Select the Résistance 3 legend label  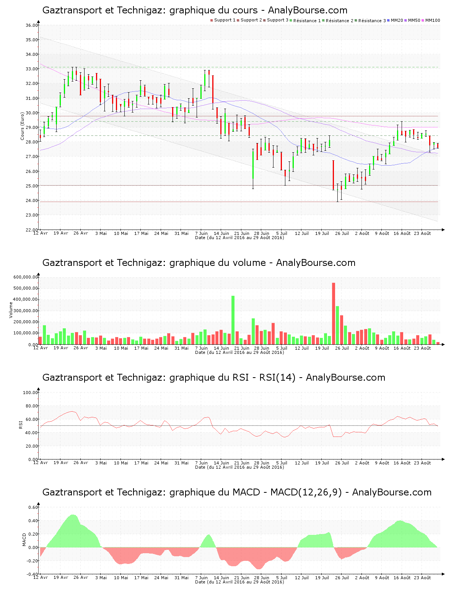pos(372,21)
